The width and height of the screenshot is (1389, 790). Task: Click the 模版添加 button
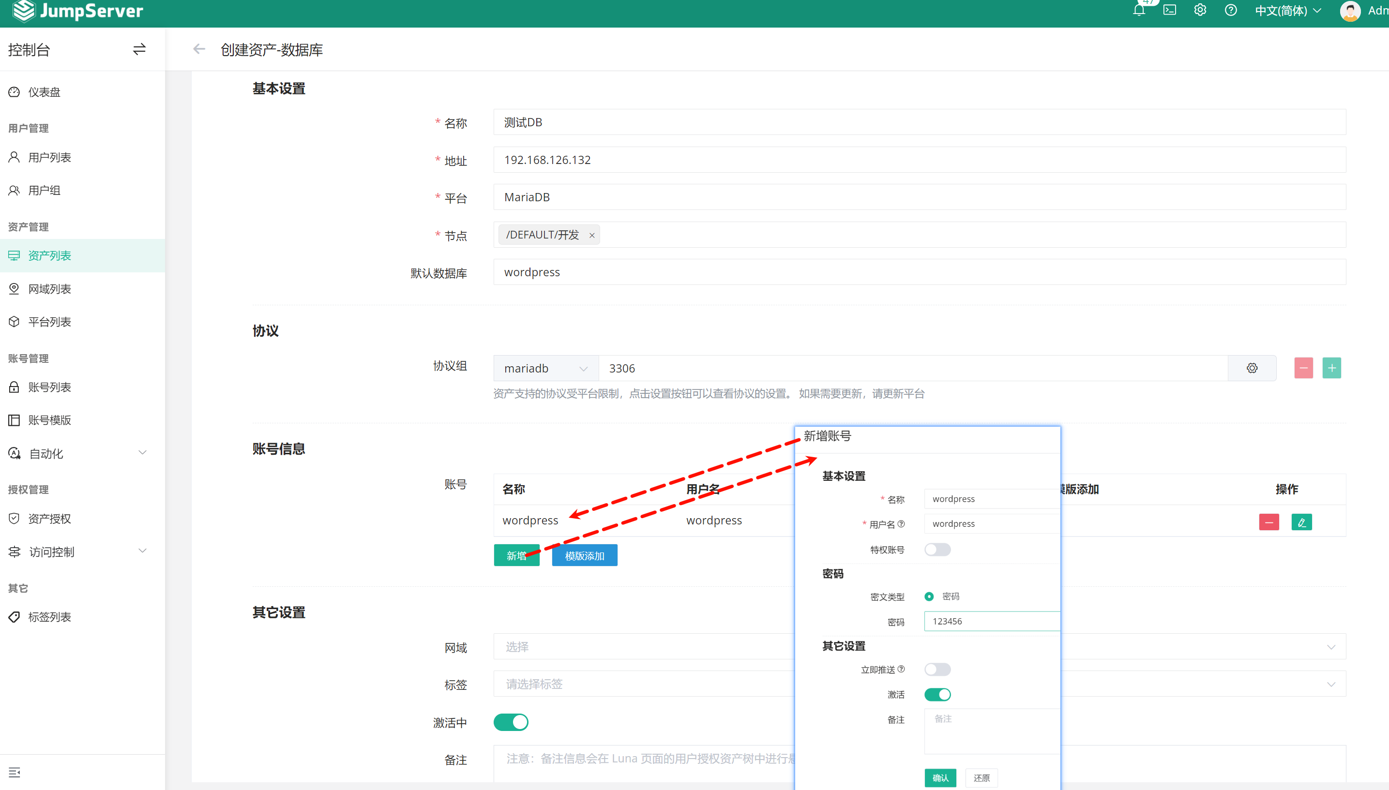pos(584,555)
